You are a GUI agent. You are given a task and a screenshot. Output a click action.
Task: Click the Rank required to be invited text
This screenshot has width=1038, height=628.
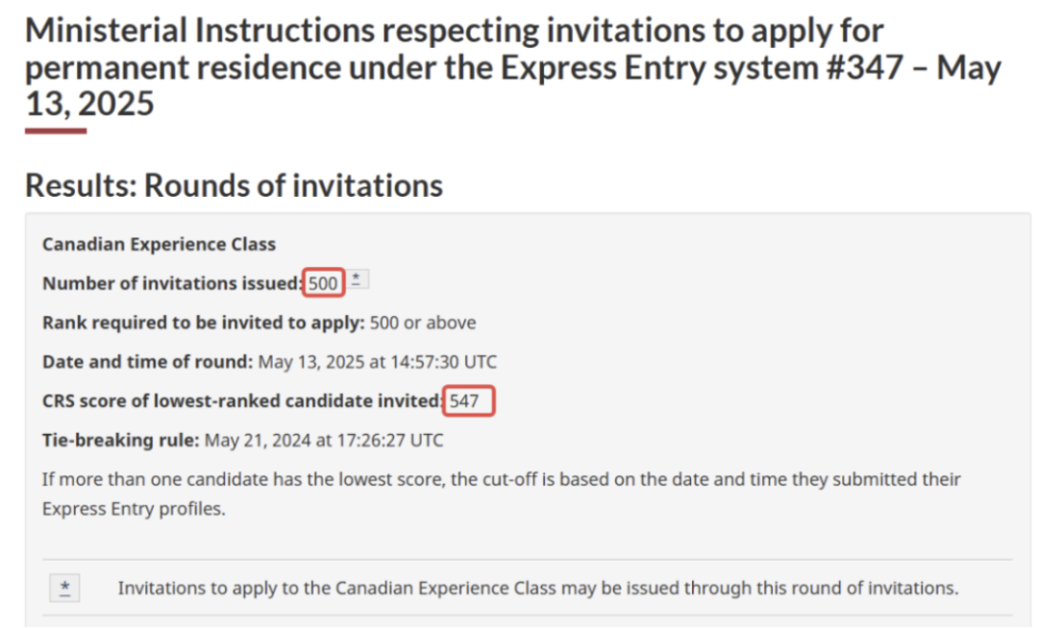[203, 323]
